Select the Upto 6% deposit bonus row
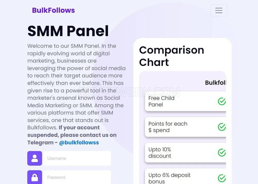Viewport: 258px width, 184px height. [186, 177]
